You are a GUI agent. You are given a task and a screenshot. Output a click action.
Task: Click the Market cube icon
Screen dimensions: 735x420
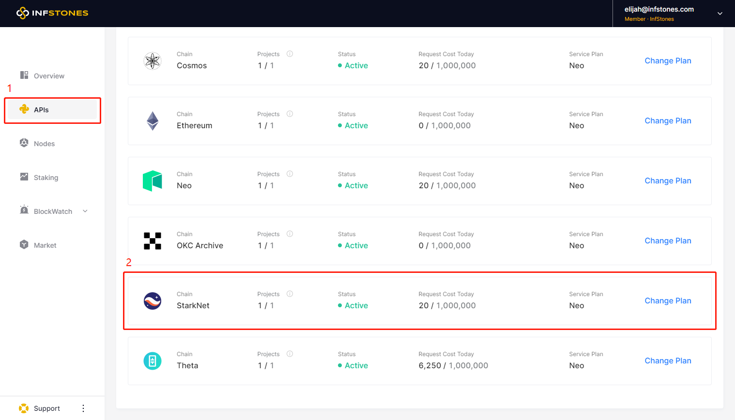point(24,244)
